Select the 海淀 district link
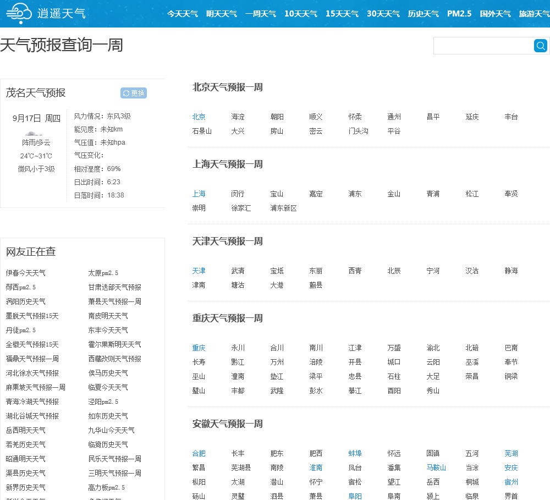The image size is (550, 500). pyautogui.click(x=238, y=117)
